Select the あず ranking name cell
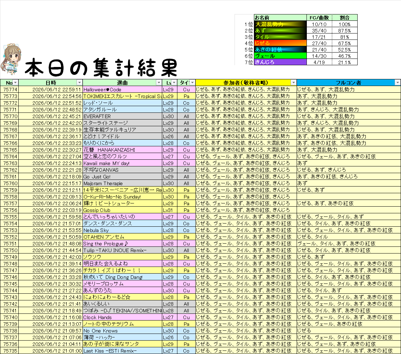Screen dimensions: 401x354 pos(280,31)
